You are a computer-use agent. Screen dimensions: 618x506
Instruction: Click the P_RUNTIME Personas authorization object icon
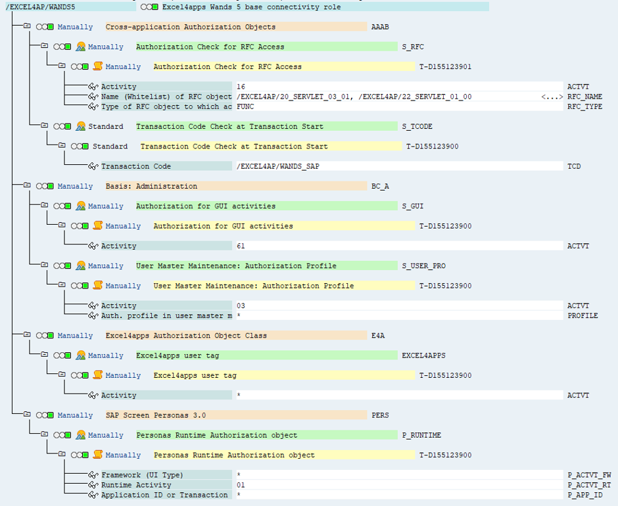click(x=81, y=434)
